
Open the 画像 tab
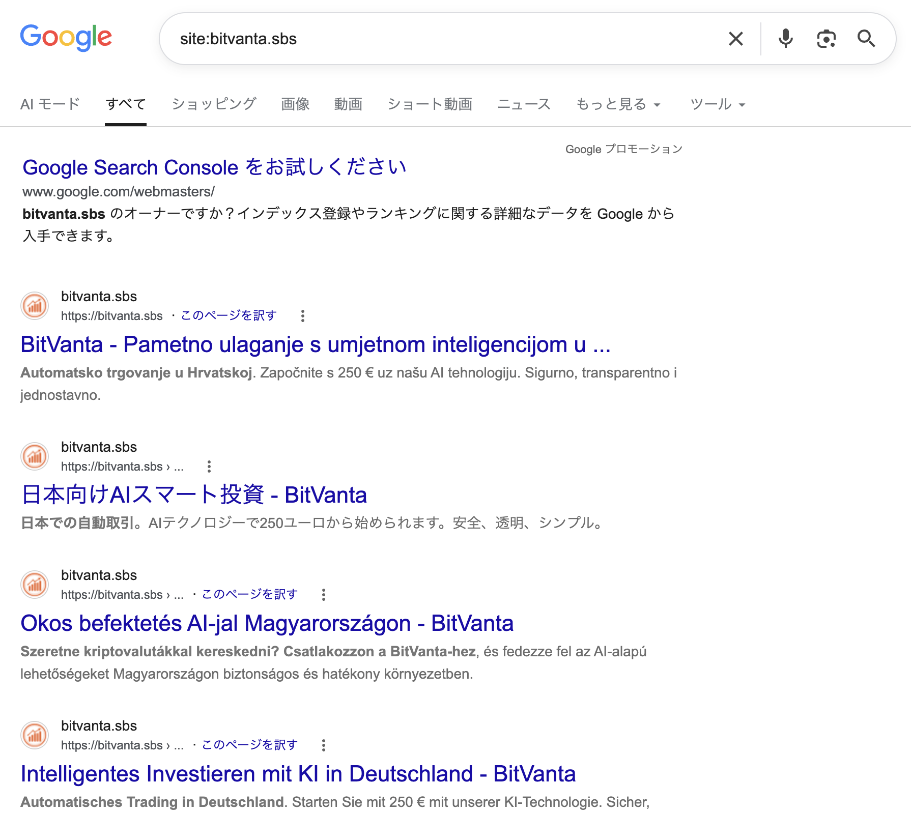295,104
